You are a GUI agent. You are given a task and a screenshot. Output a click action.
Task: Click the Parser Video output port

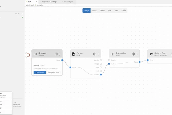101,74
